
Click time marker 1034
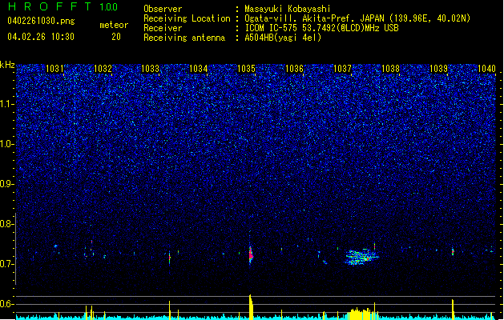(x=199, y=69)
